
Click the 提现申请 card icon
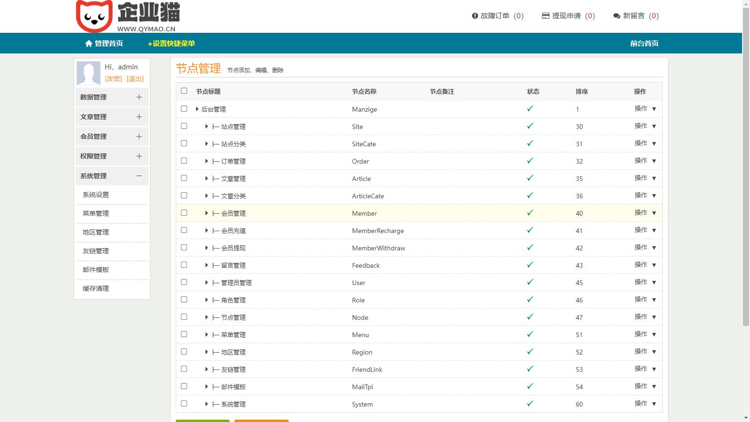[x=546, y=16]
